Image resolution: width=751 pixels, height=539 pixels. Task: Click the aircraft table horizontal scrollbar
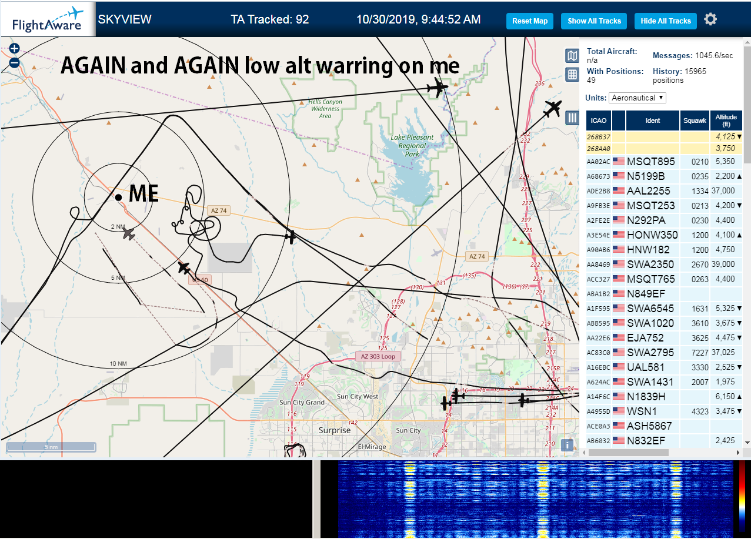click(x=628, y=452)
